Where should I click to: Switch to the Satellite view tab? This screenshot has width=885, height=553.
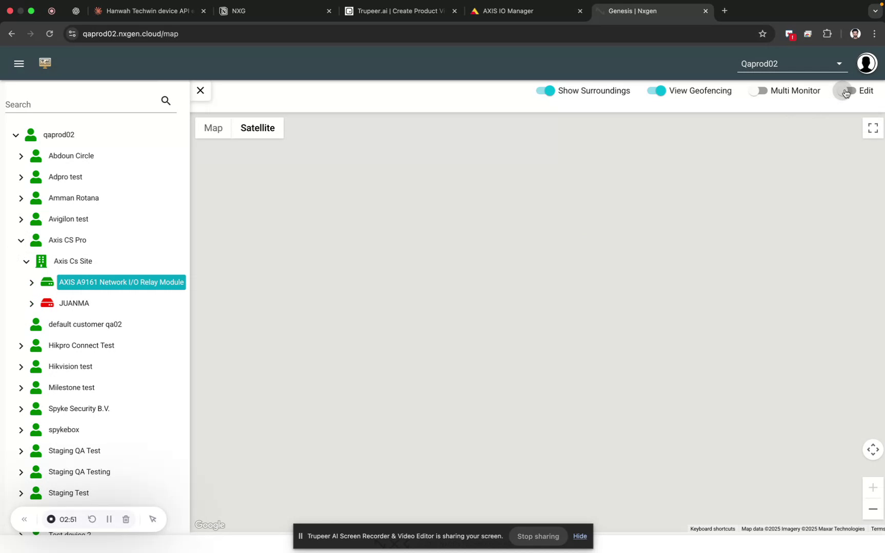coord(257,128)
